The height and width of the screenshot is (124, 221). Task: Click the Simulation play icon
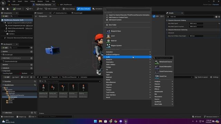(x=94, y=9)
